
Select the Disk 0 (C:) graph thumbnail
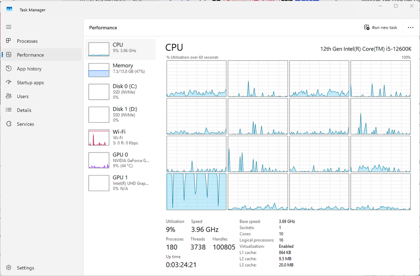coord(99,91)
